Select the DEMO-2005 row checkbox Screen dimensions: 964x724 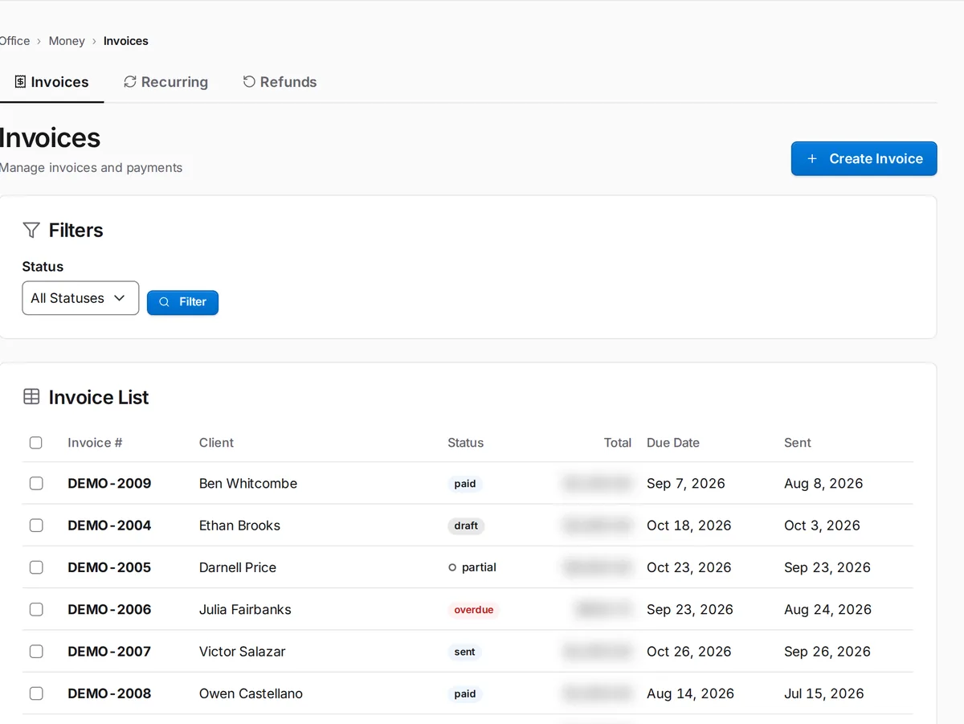pyautogui.click(x=36, y=567)
